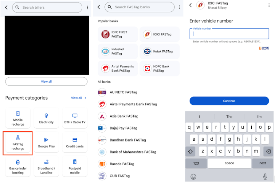Choose Gas cylinder booking category
Viewport: 275px width, 183px height.
pos(18,166)
